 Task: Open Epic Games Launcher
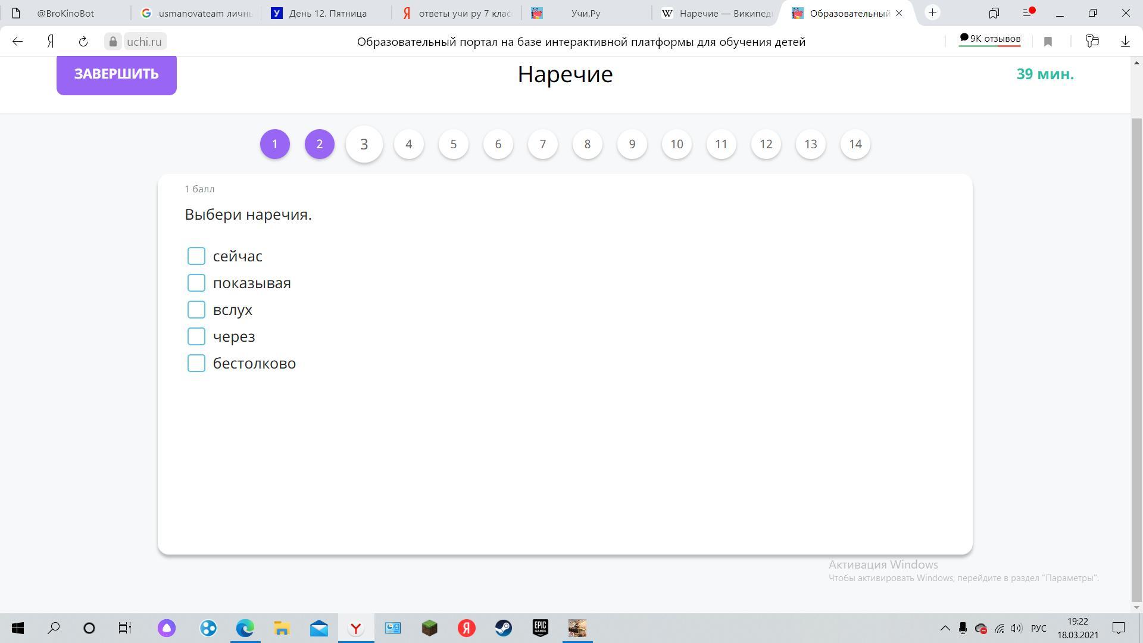click(541, 628)
